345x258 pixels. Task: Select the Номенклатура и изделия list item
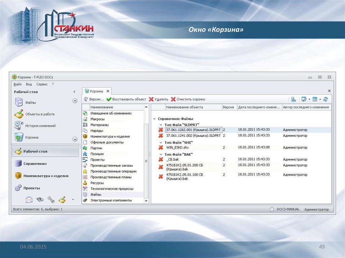click(110, 137)
